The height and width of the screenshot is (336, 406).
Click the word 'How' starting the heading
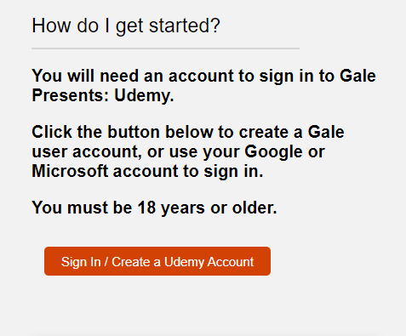tap(51, 26)
